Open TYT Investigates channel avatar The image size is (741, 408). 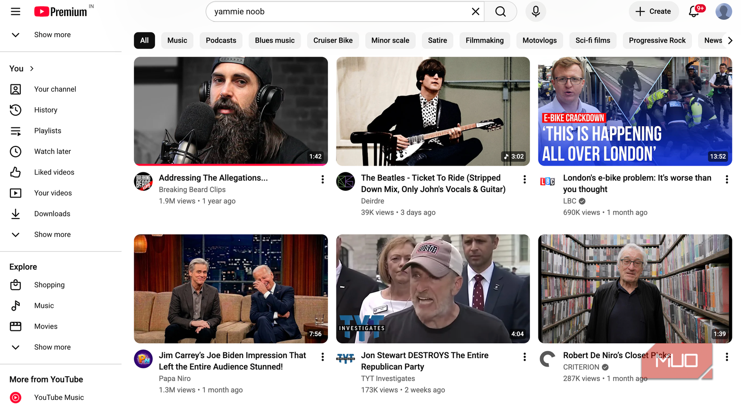click(345, 359)
